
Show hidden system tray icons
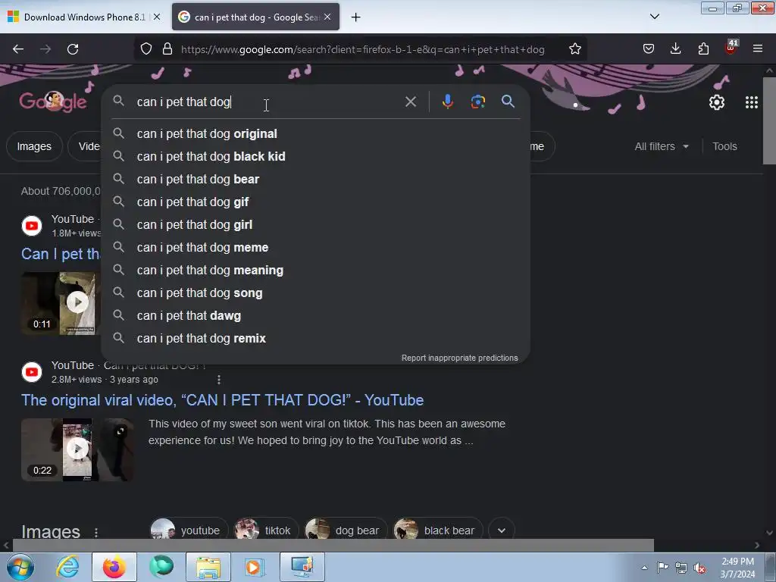644,568
